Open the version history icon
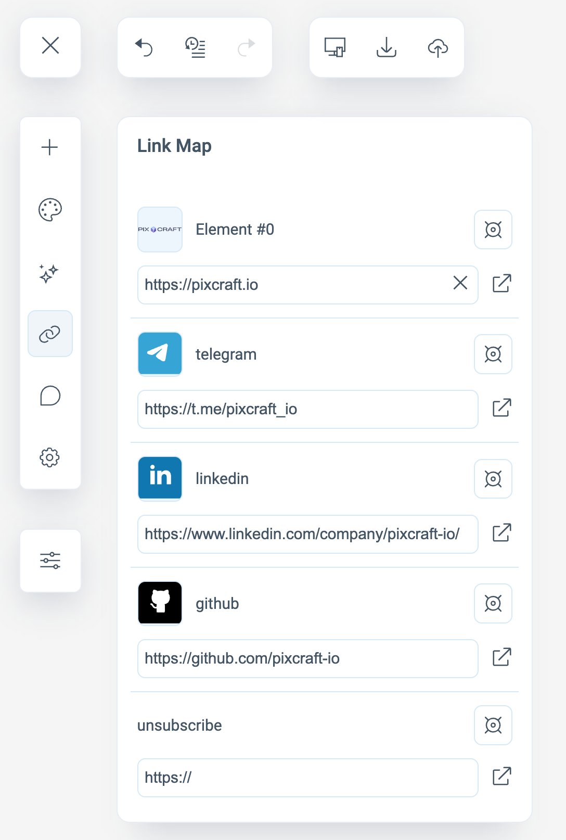Viewport: 566px width, 840px height. tap(195, 47)
